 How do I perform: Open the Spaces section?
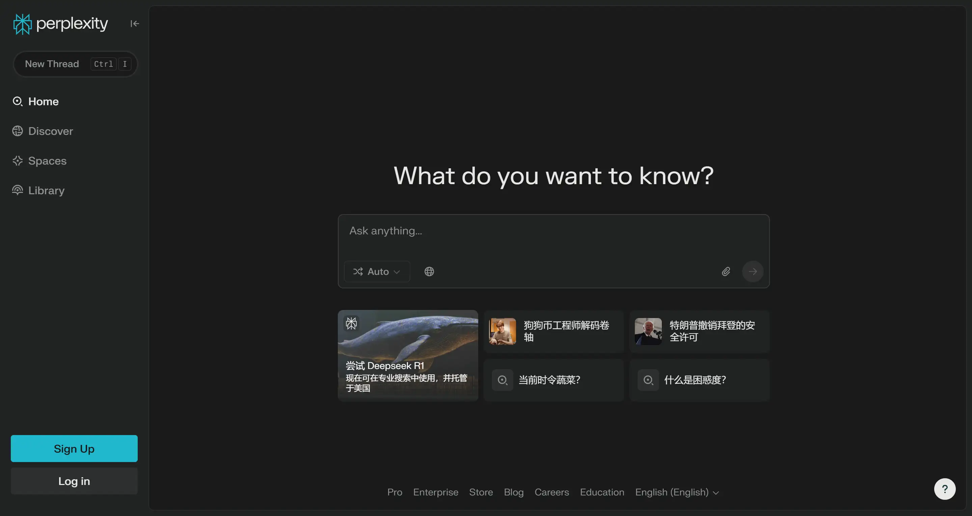(47, 161)
